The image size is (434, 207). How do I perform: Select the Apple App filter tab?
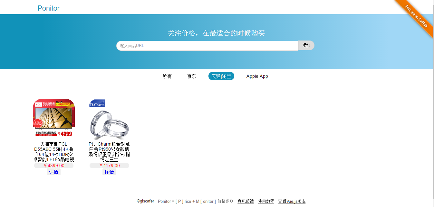[257, 76]
